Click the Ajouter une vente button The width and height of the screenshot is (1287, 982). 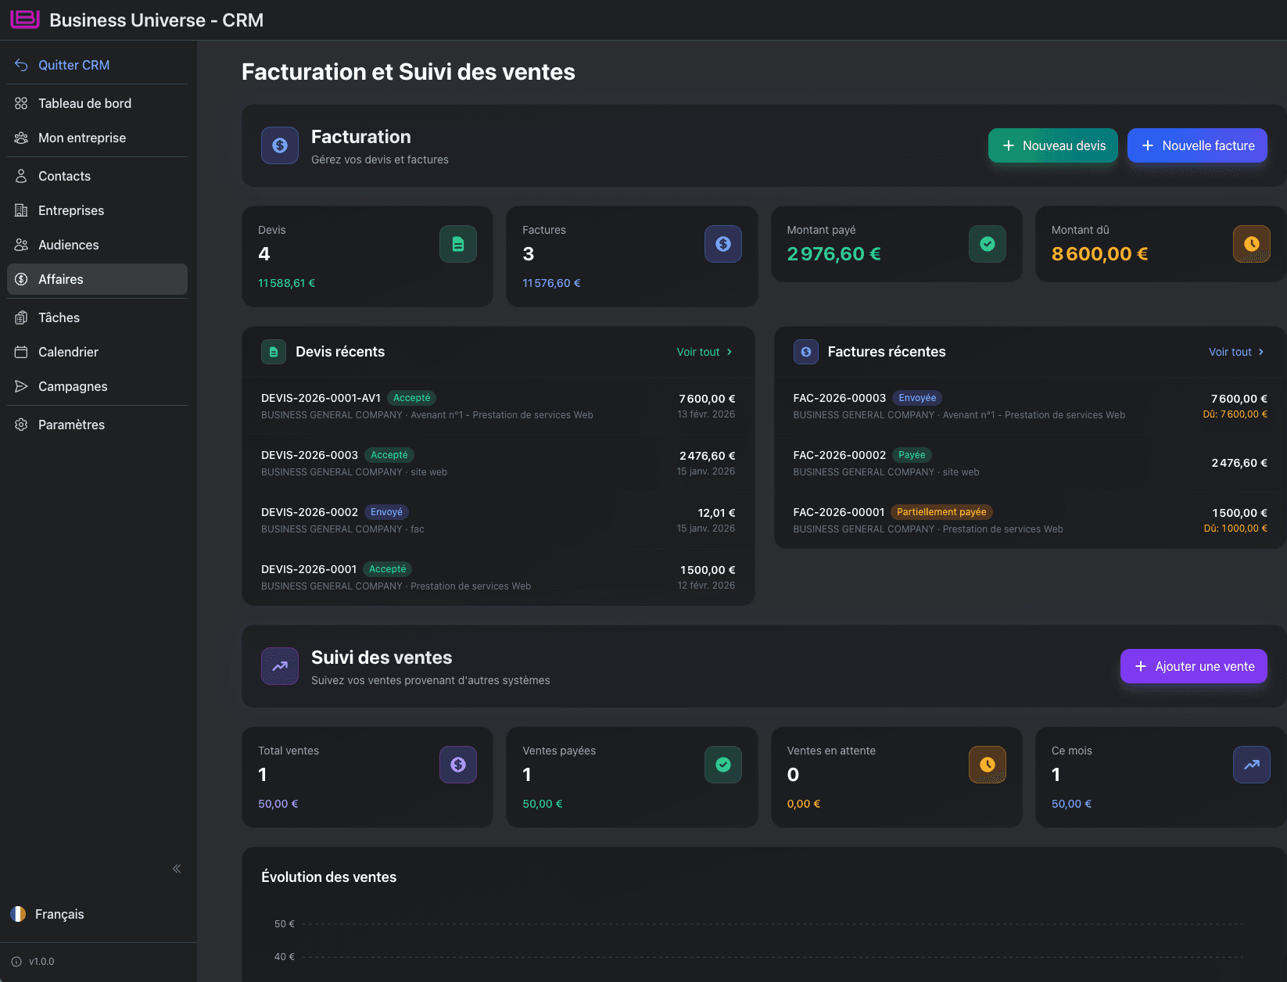[x=1193, y=666]
